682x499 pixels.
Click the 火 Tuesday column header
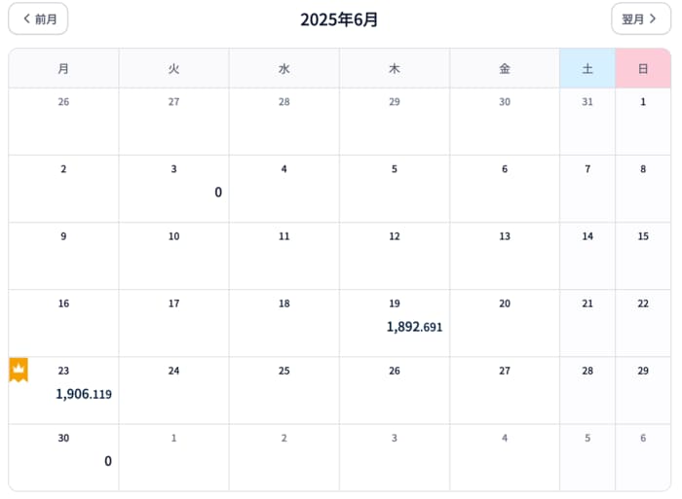point(174,68)
